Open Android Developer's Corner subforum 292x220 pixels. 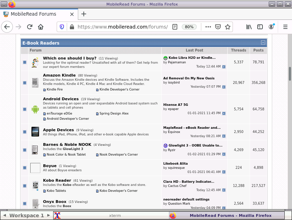click(x=68, y=119)
